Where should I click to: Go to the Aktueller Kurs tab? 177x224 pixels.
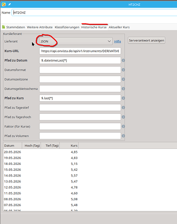click(x=119, y=27)
